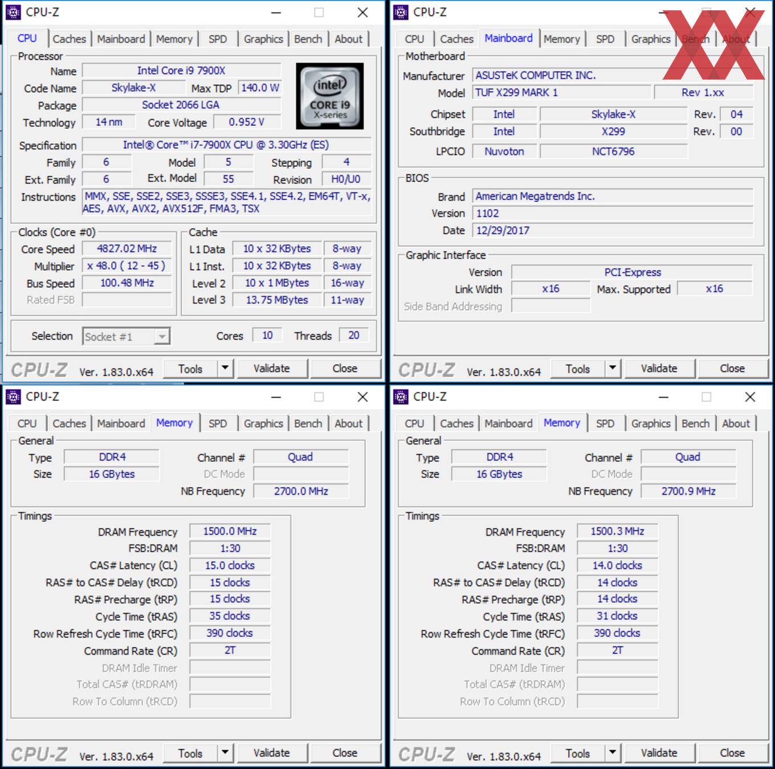This screenshot has width=775, height=769.
Task: Click Validate button in bottom-left Memory window
Action: (x=272, y=753)
